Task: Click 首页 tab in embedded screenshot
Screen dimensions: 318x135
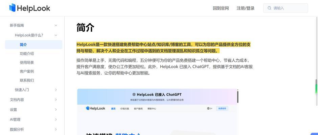Action: tap(113, 109)
